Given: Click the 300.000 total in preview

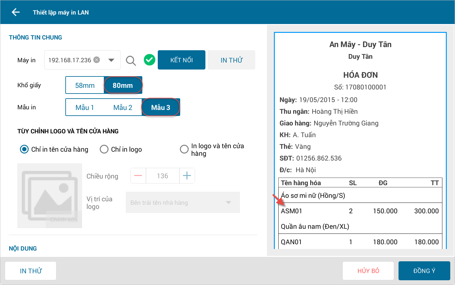Looking at the screenshot, I should 426,211.
